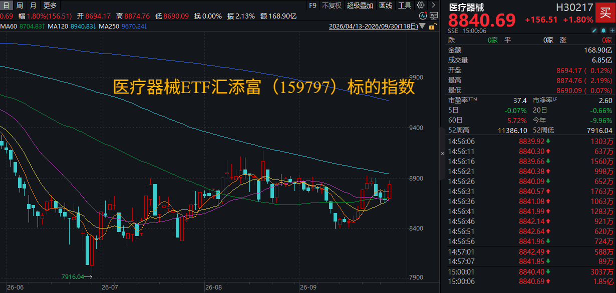Screen dimensions: 616x293
Task: Click the WP monitor icon
Action: coord(433,16)
